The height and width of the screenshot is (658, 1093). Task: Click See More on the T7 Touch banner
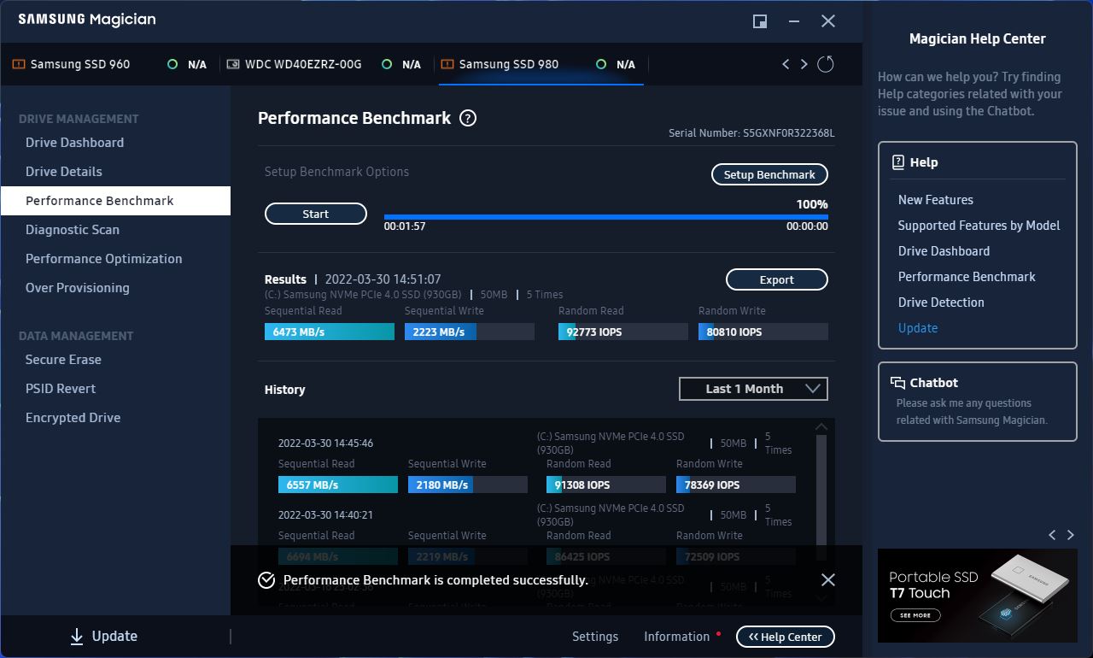(x=915, y=615)
